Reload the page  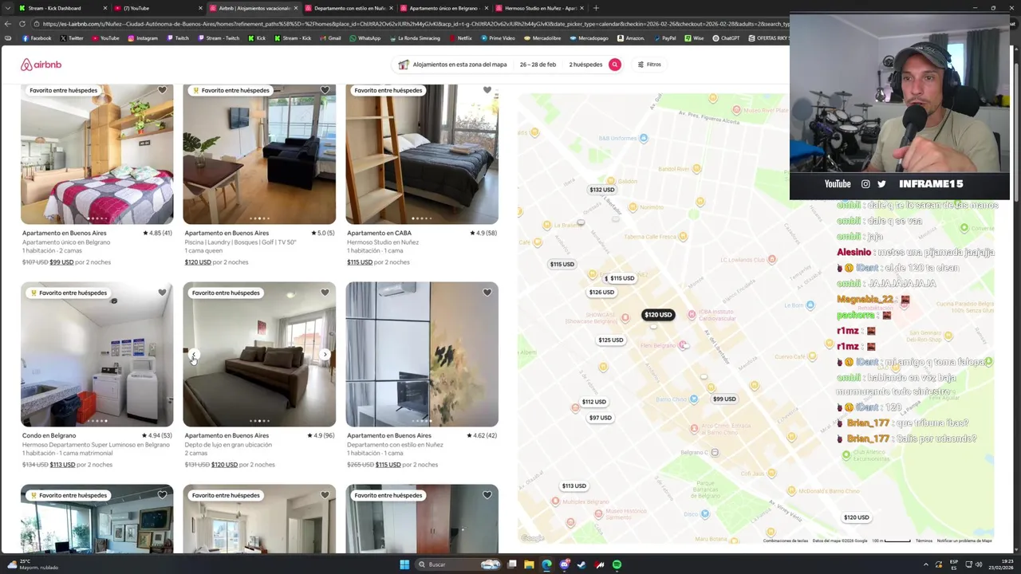click(x=22, y=24)
